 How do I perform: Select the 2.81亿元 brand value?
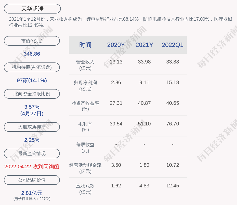click(x=32, y=193)
